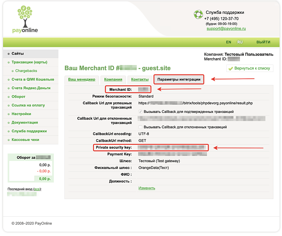282x236 pixels.
Task: Click the blurred declined Callback Url value
Action: [x=201, y=118]
